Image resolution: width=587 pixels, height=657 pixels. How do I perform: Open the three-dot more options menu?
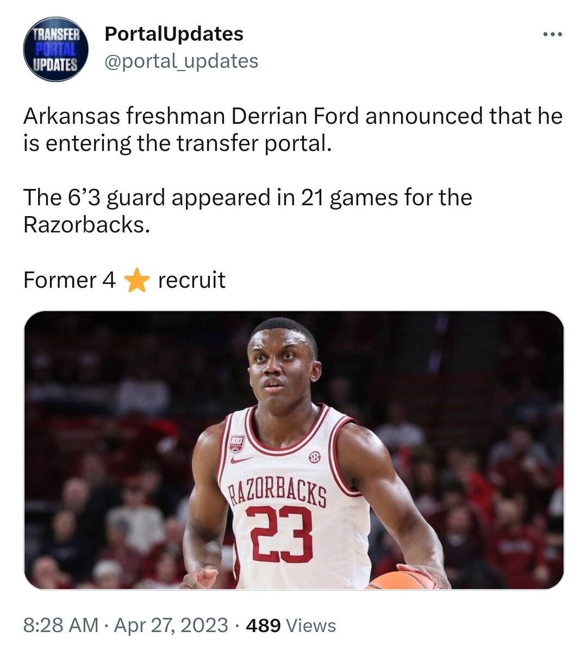click(553, 35)
